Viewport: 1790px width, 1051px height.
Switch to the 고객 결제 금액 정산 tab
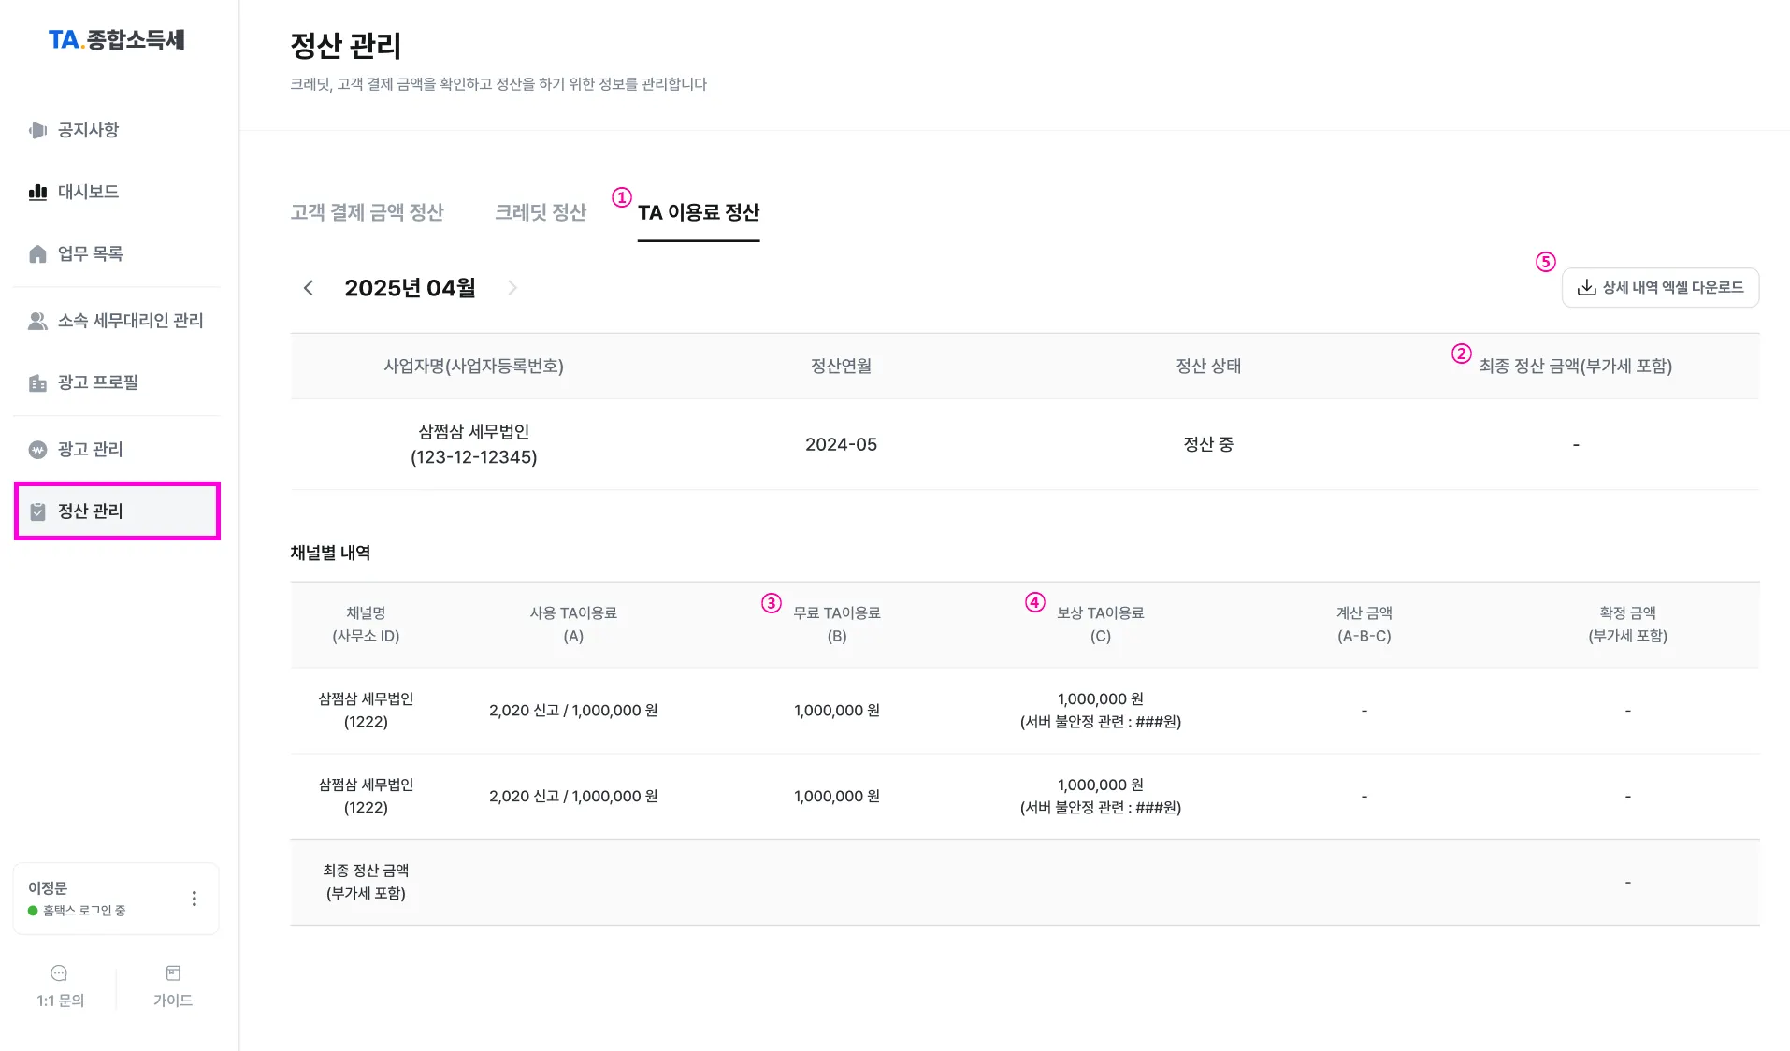point(367,212)
